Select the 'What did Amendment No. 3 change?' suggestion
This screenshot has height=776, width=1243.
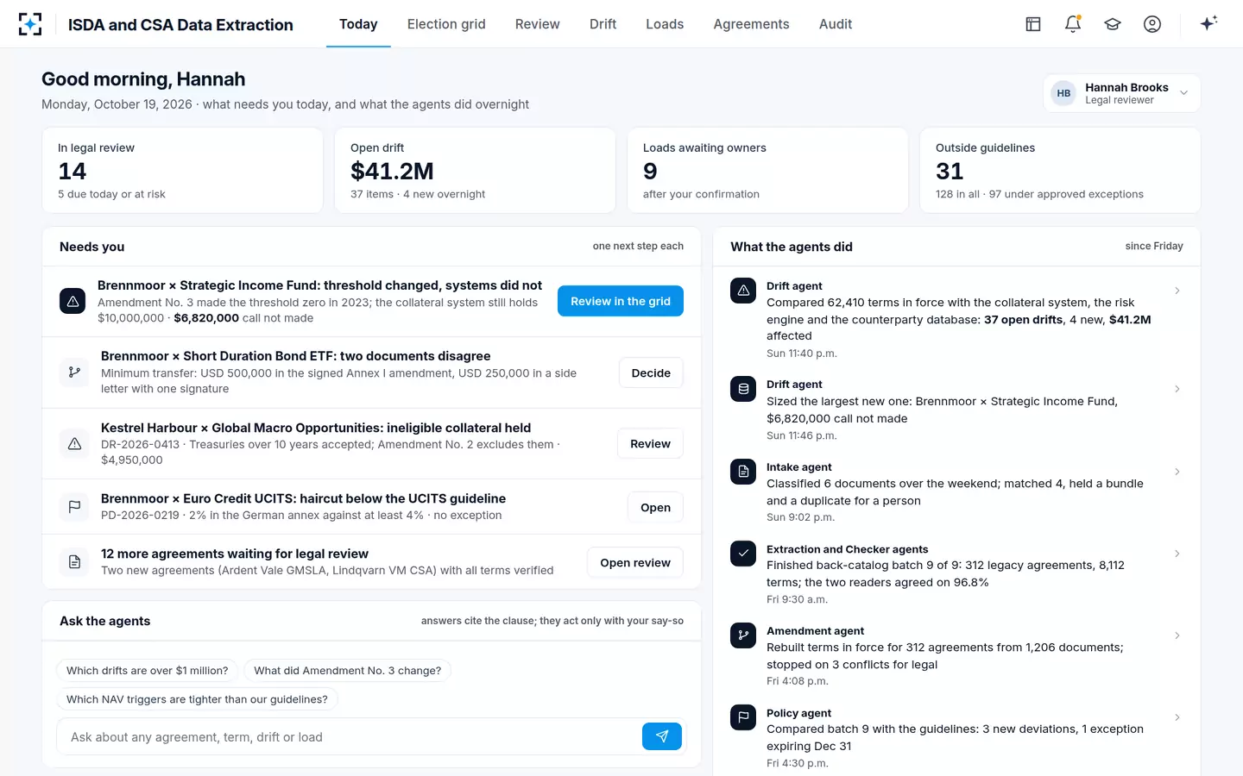point(348,670)
